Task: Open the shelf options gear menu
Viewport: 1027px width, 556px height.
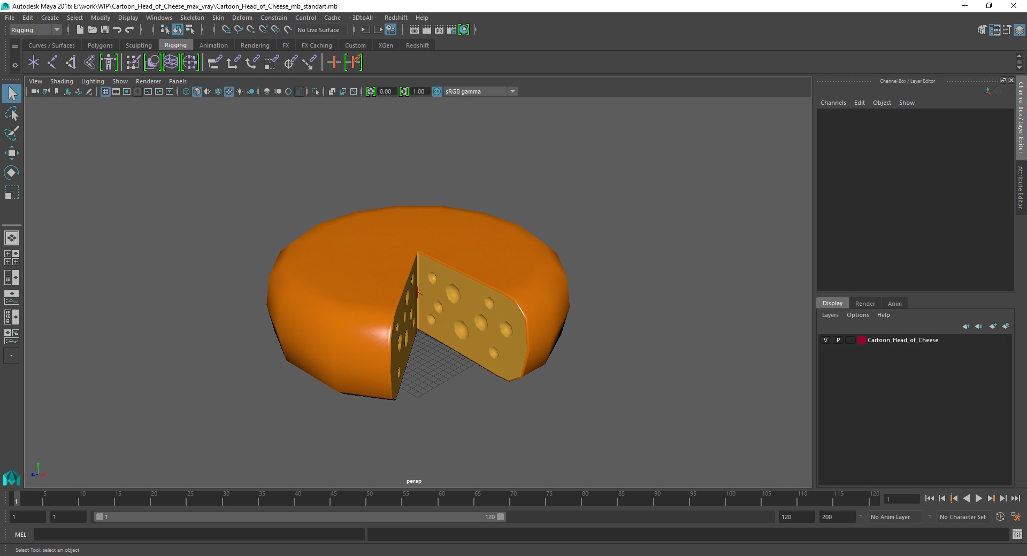Action: (15, 65)
